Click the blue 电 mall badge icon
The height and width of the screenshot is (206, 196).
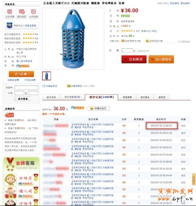click(10, 25)
